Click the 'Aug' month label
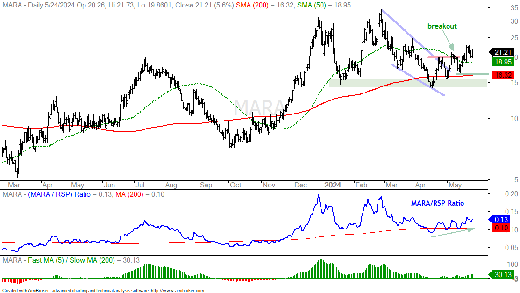 coord(171,185)
